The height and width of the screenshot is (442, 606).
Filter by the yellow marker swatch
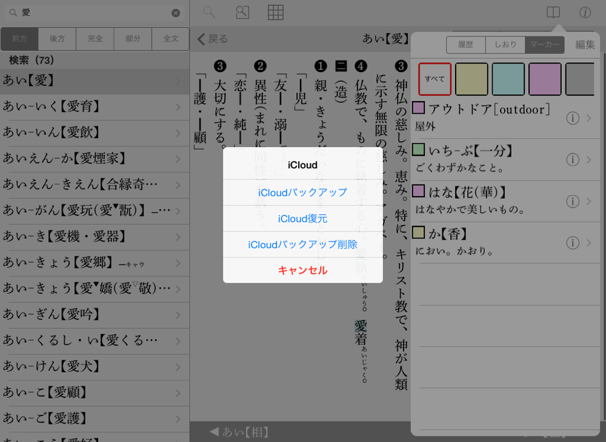tap(471, 79)
